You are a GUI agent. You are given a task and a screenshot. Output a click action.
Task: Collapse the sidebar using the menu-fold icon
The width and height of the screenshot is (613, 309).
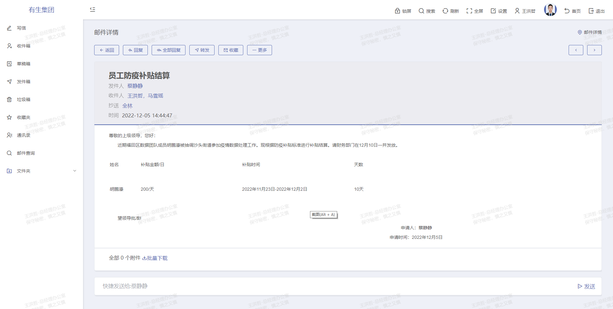[93, 10]
